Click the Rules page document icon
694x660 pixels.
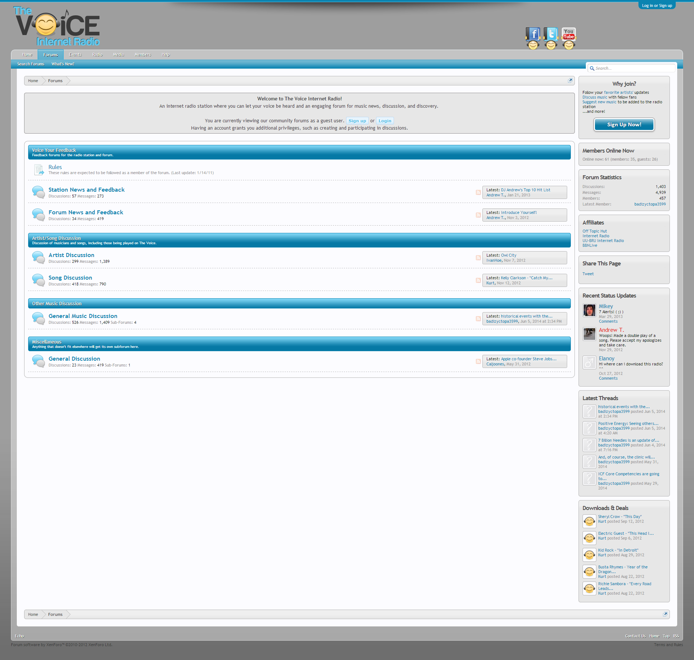tap(39, 170)
